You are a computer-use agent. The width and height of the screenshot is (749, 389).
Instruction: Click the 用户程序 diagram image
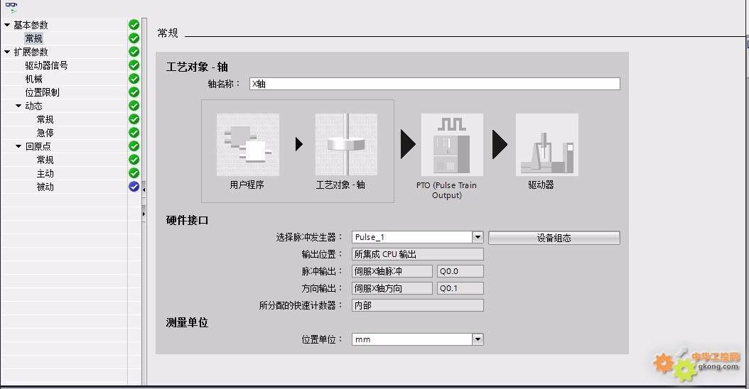coord(248,145)
